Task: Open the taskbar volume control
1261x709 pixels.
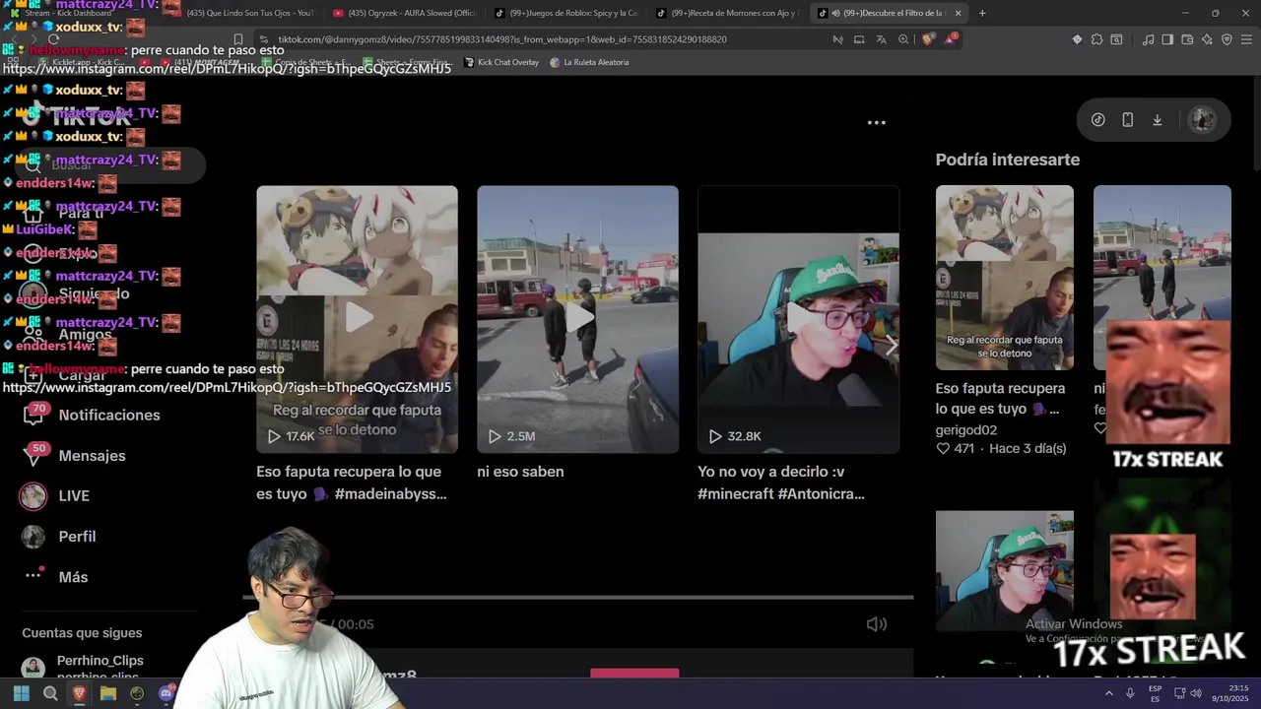Action: 1195,693
